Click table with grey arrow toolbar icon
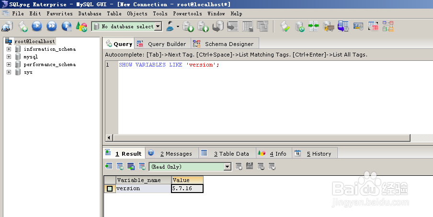 pos(233,26)
